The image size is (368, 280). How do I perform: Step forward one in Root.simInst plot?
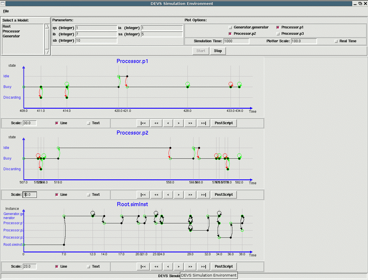179,266
